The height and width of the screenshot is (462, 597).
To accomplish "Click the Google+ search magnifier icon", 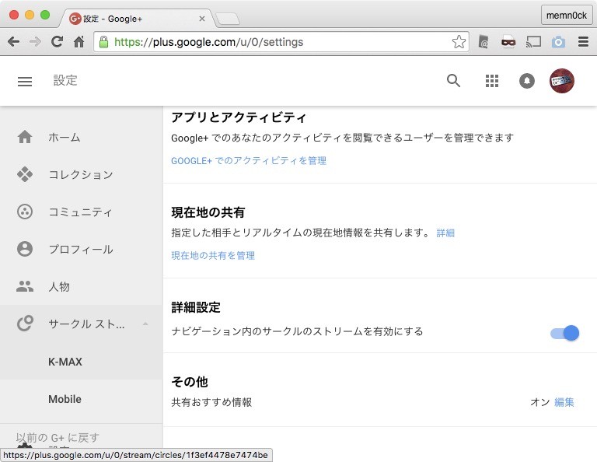I will pyautogui.click(x=453, y=81).
